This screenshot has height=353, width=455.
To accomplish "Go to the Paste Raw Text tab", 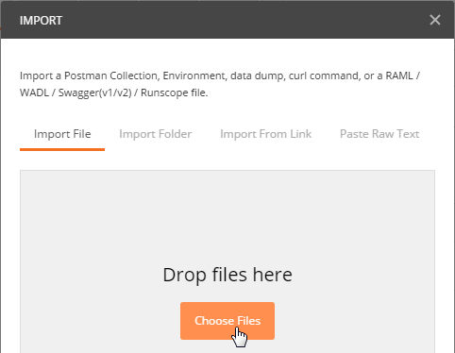I will pos(379,134).
